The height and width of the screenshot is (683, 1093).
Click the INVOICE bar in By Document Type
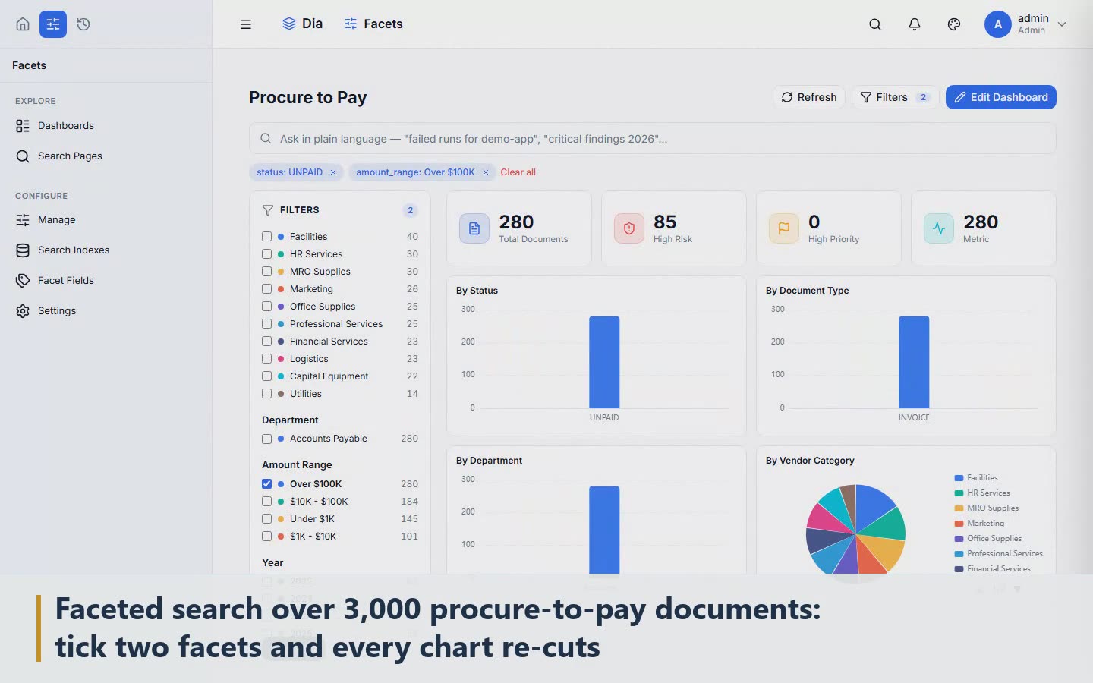tap(914, 362)
